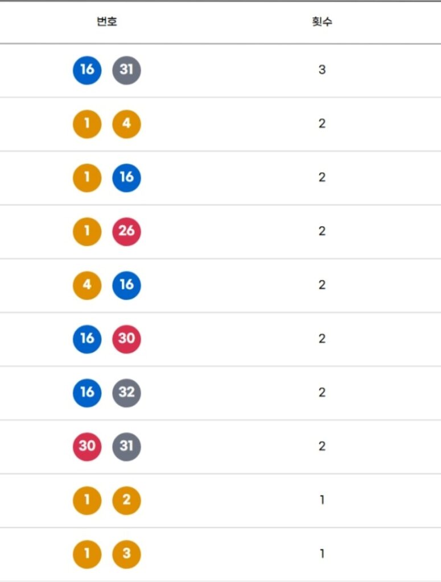441x582 pixels.
Task: Click the 횟수 column header
Action: pyautogui.click(x=322, y=22)
